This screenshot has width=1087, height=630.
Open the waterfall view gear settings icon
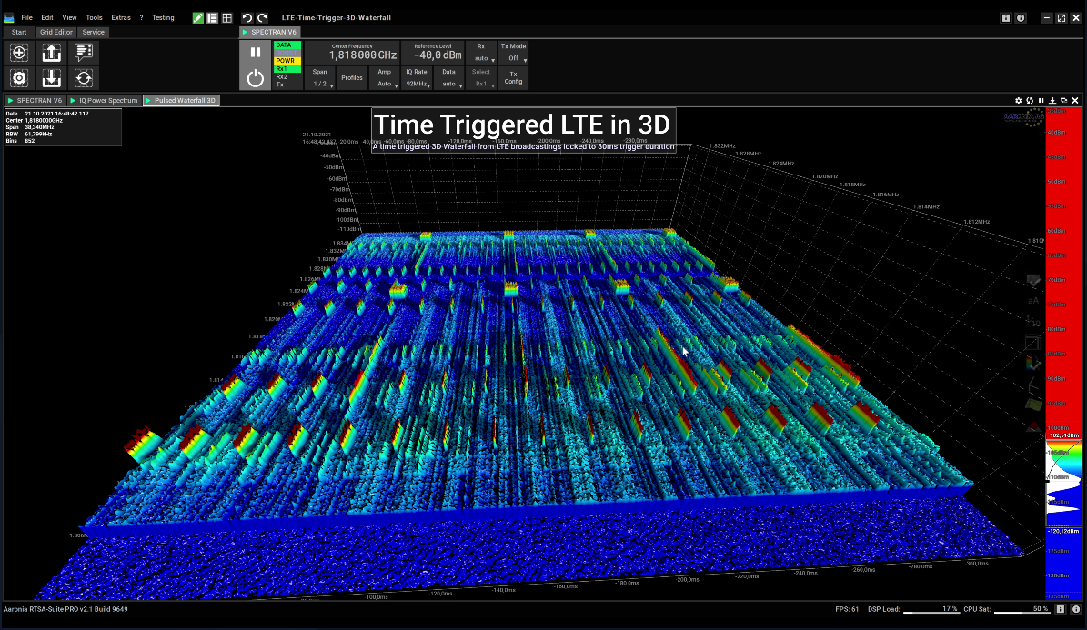click(x=1019, y=101)
